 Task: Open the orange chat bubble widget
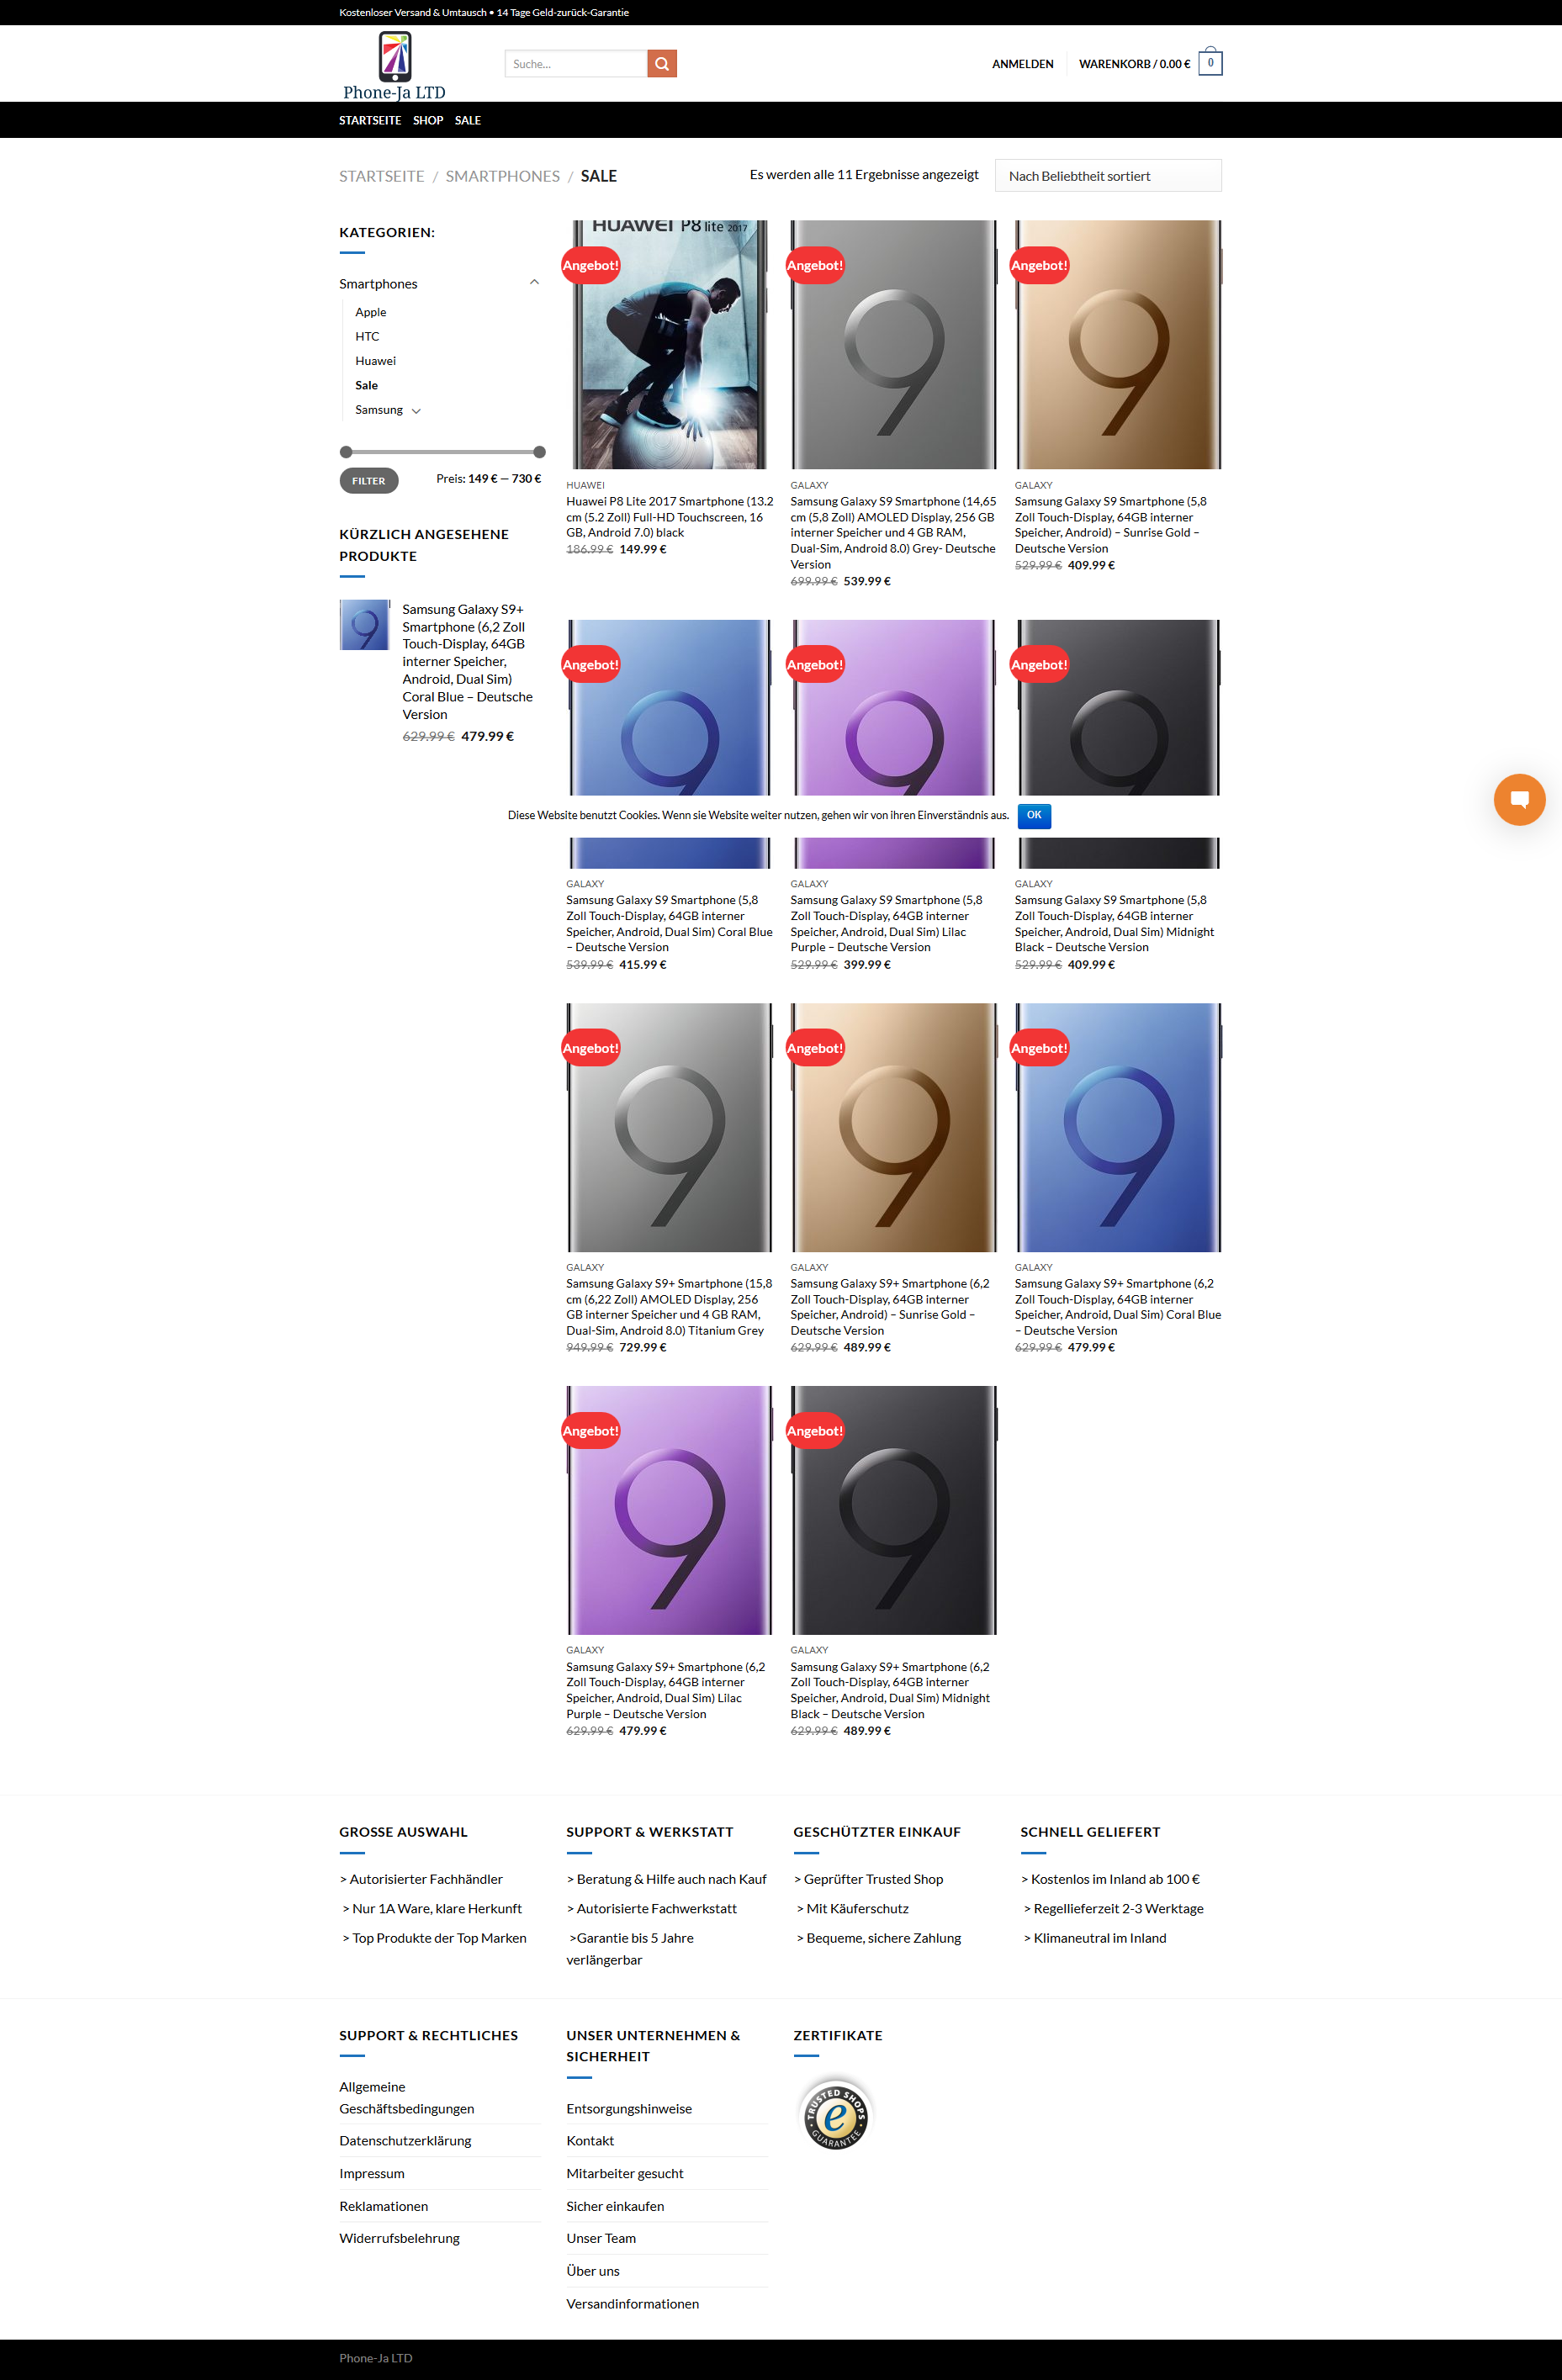coord(1519,799)
